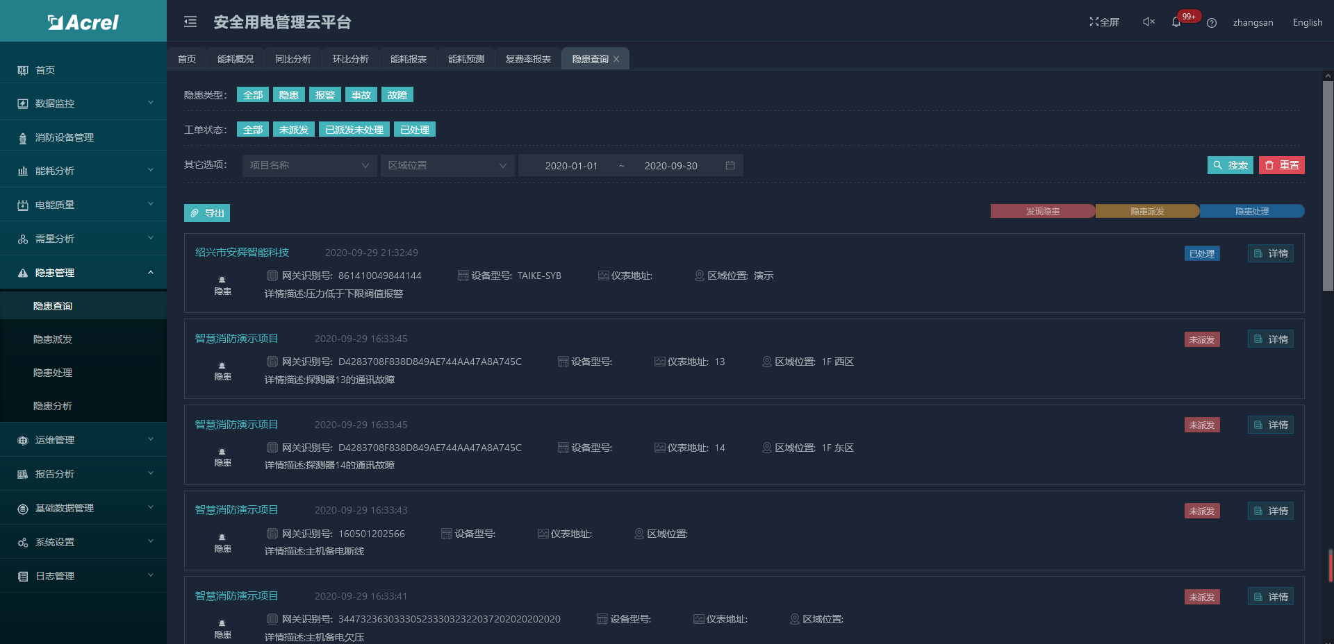Image resolution: width=1334 pixels, height=644 pixels.
Task: Open the 项目名称 dropdown
Action: click(309, 165)
